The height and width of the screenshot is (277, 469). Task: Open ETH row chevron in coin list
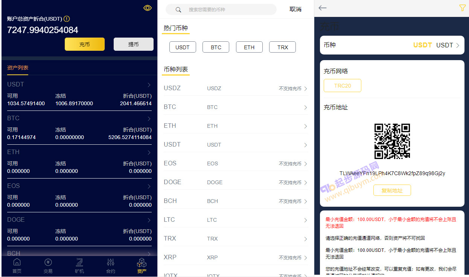(306, 126)
